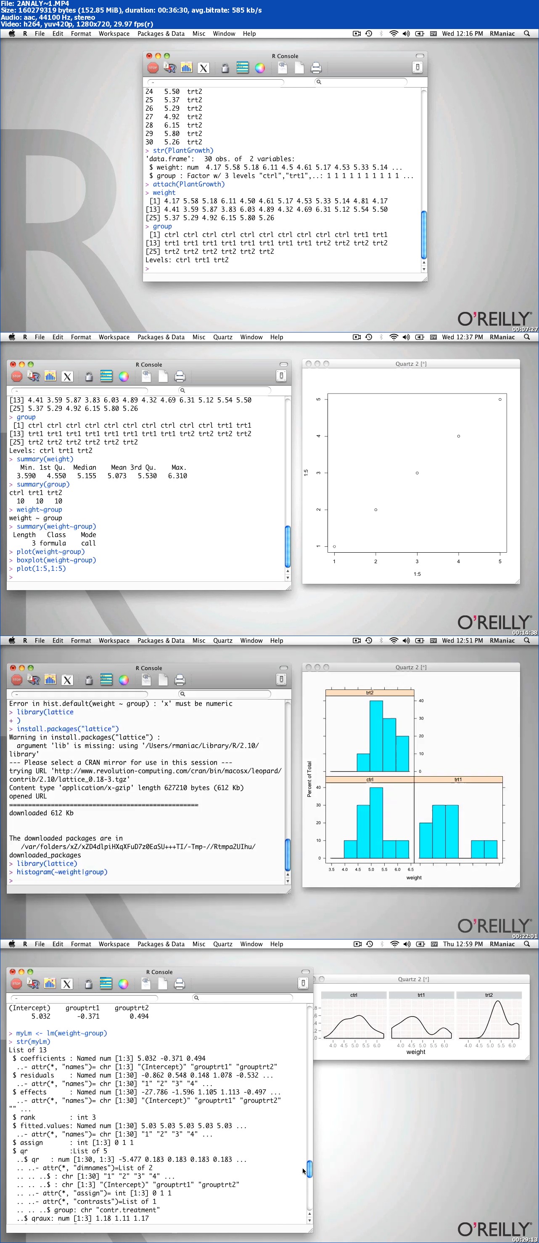Open the color wheel in the Thu 12:59 PM console
The width and height of the screenshot is (539, 1243).
pos(124,984)
